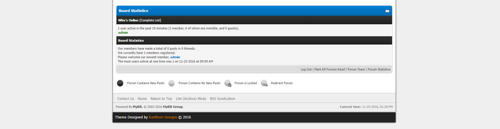
Task: Click the Current time text in the footer
Action: pos(366,107)
